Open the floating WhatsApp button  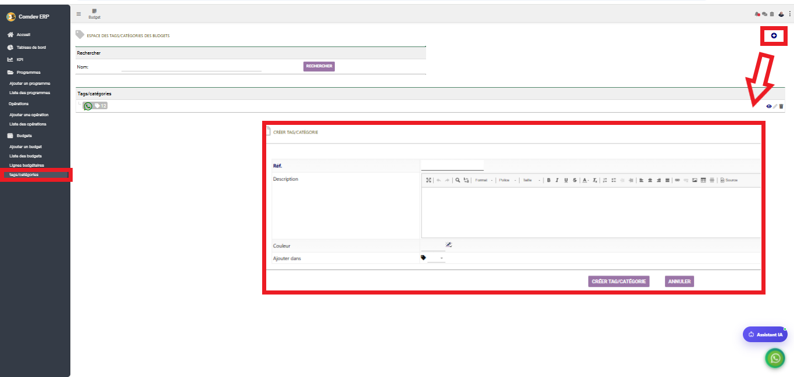point(775,358)
